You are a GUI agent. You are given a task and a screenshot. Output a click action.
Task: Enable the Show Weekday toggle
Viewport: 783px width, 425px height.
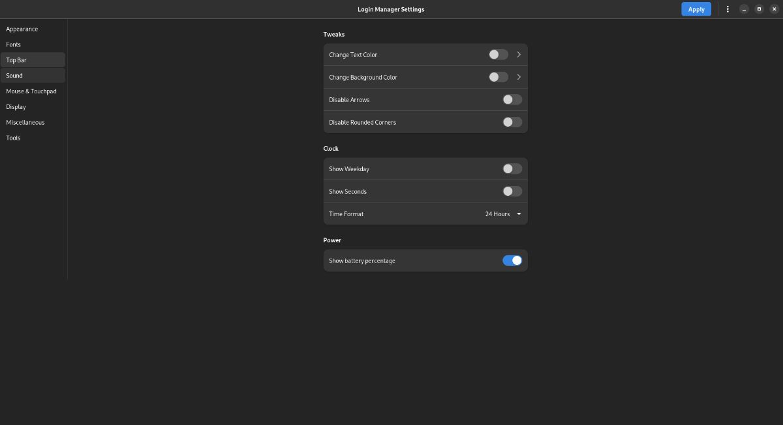pos(512,168)
